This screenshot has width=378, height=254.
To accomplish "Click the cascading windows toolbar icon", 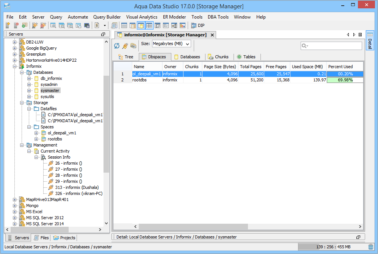I will (x=78, y=25).
